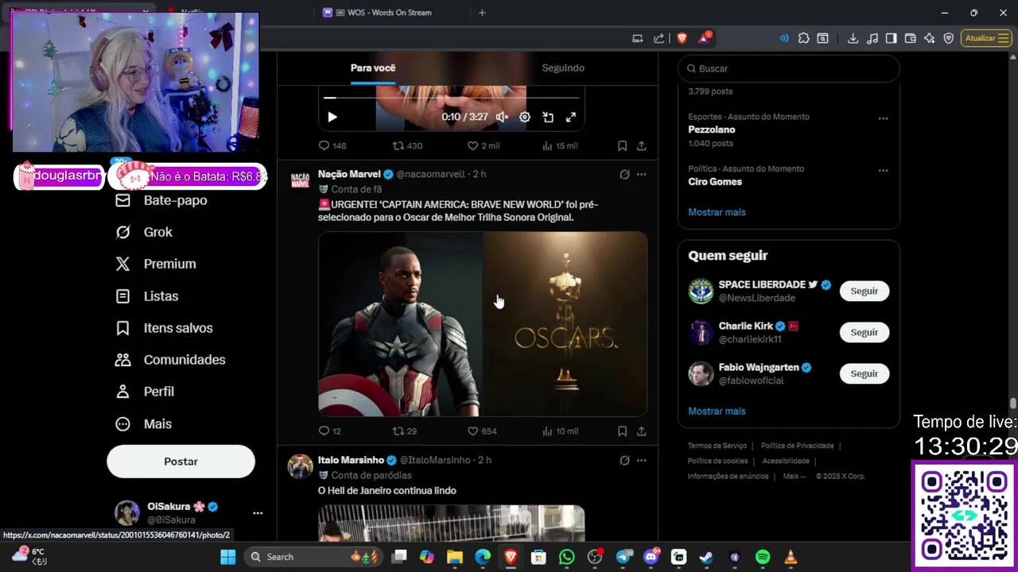This screenshot has width=1018, height=572.
Task: Repost the Nação Marvel post
Action: [405, 431]
